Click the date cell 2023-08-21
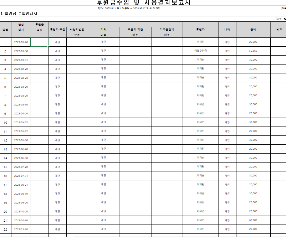 pos(21,185)
